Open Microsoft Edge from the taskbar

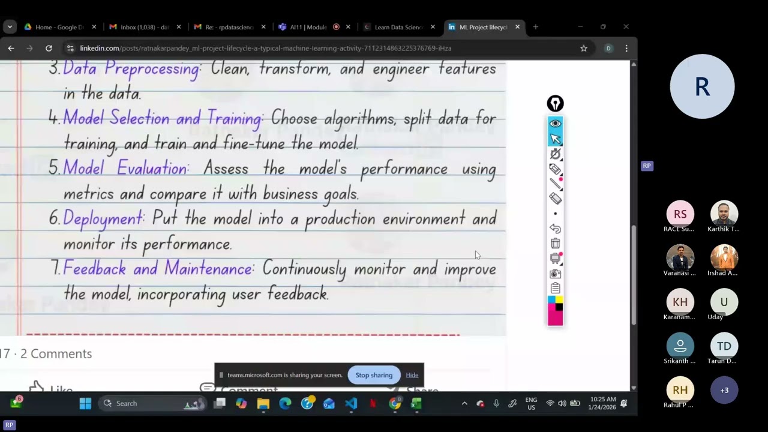285,404
